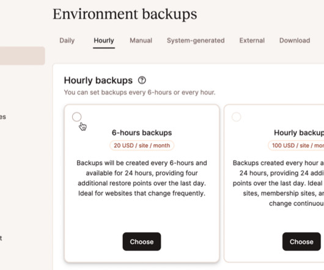Click the 6-hours backups description text
Viewport: 324px width, 270px height.
pos(142,178)
